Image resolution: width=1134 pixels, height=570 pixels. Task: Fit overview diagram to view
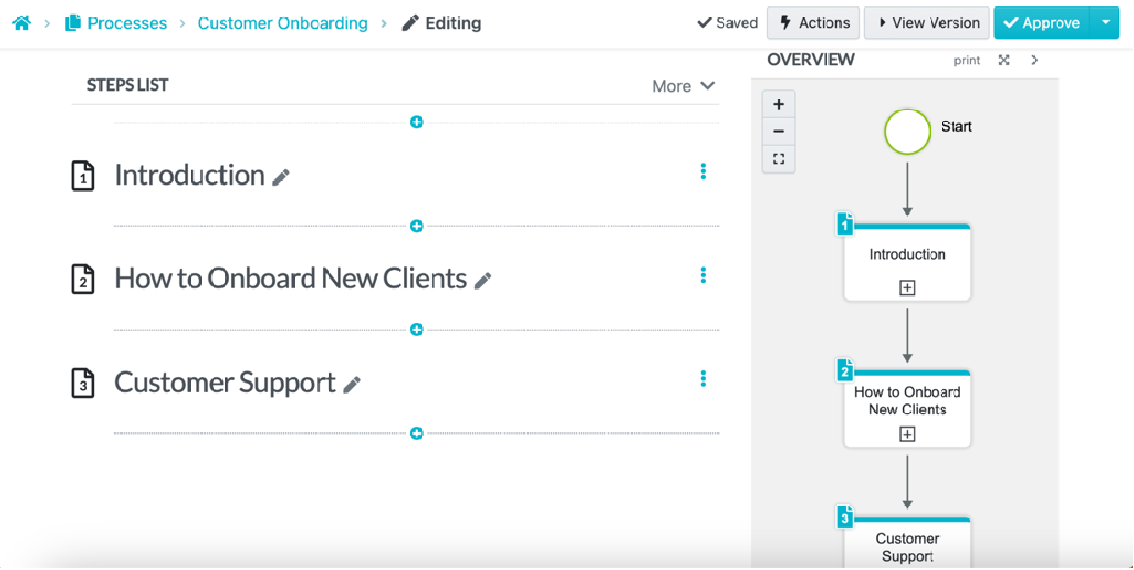778,158
